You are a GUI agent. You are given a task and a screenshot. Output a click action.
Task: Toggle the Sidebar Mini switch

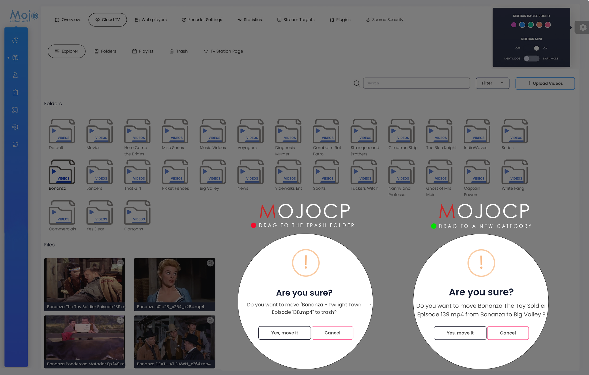click(536, 48)
